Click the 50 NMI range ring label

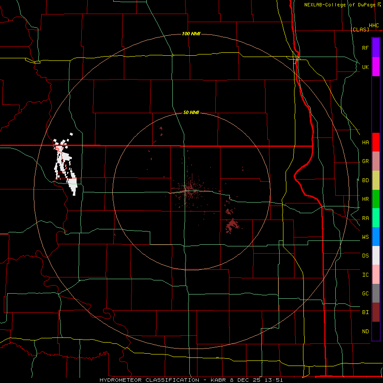pos(191,112)
